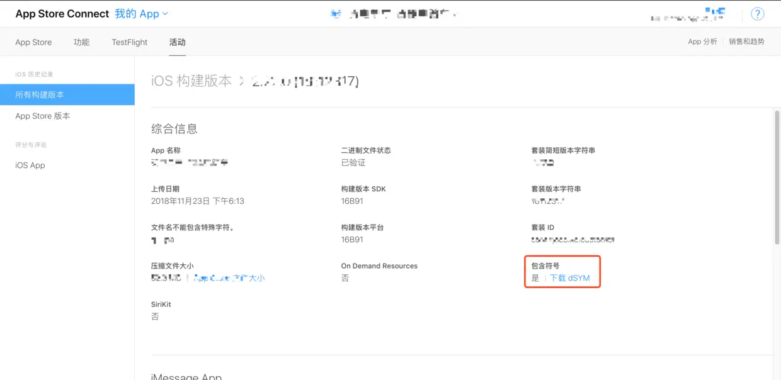
Task: Click the 16B91 value under 构建版本 SDK
Action: pos(352,201)
